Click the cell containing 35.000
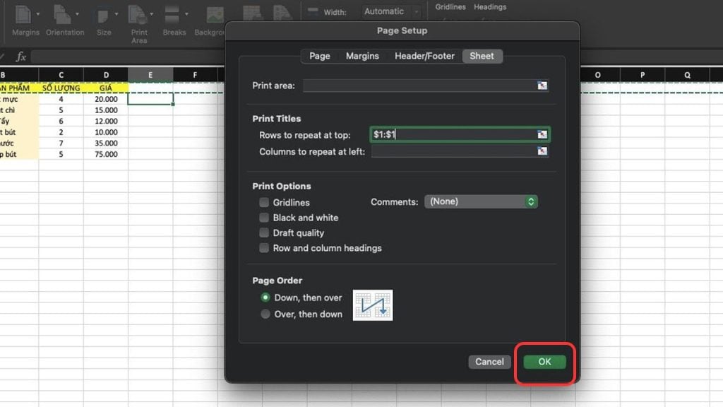This screenshot has width=723, height=407. [106, 143]
